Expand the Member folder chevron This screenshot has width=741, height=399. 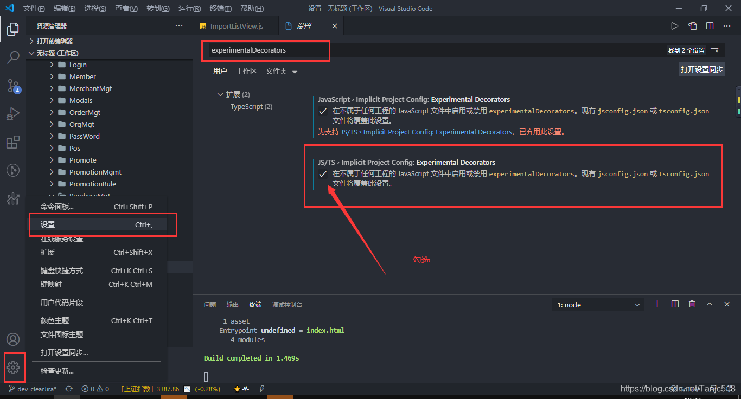tap(52, 76)
